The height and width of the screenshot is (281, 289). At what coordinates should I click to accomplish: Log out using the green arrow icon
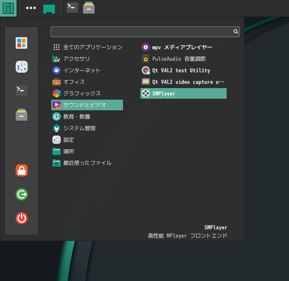(21, 195)
